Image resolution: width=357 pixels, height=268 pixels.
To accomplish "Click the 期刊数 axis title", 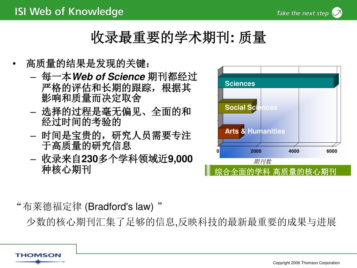I will click(262, 161).
